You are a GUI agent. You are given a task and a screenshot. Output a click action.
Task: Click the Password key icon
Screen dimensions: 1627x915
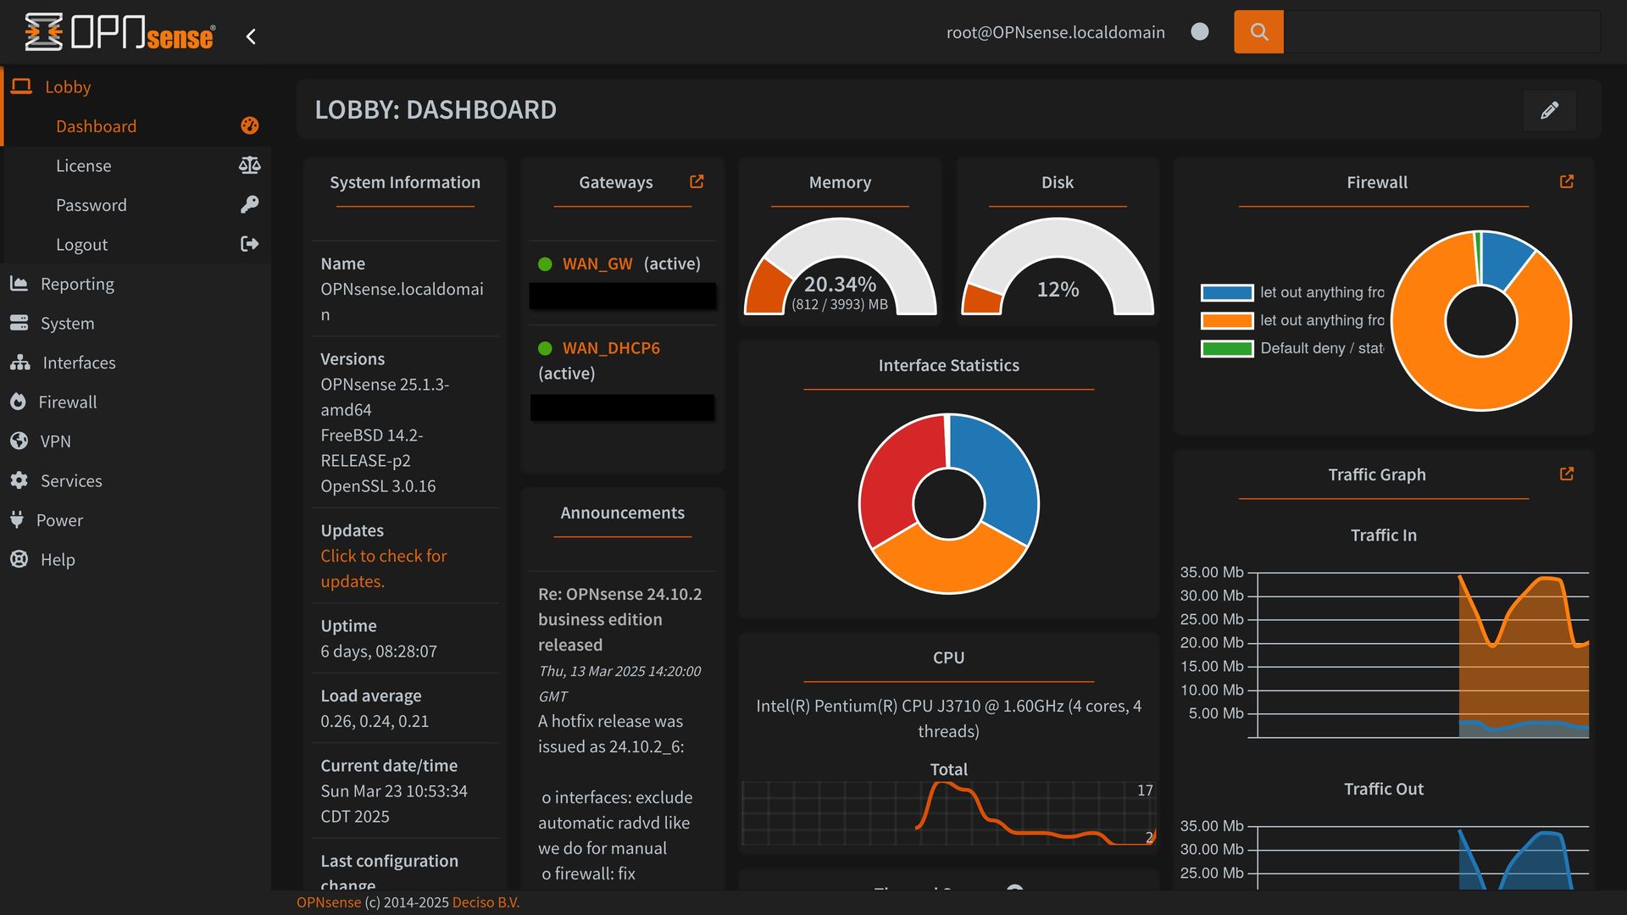point(249,204)
